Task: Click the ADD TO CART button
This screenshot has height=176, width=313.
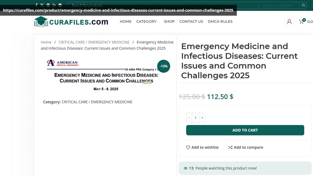Action: click(x=245, y=130)
